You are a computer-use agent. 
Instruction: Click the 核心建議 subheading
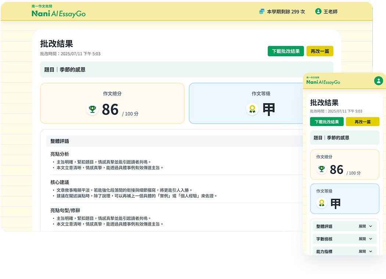click(x=60, y=182)
